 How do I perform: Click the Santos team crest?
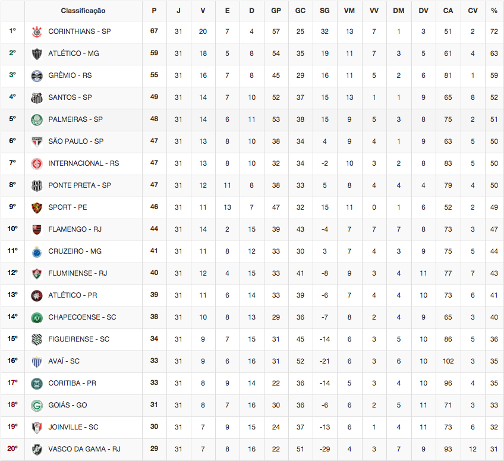pos(37,97)
